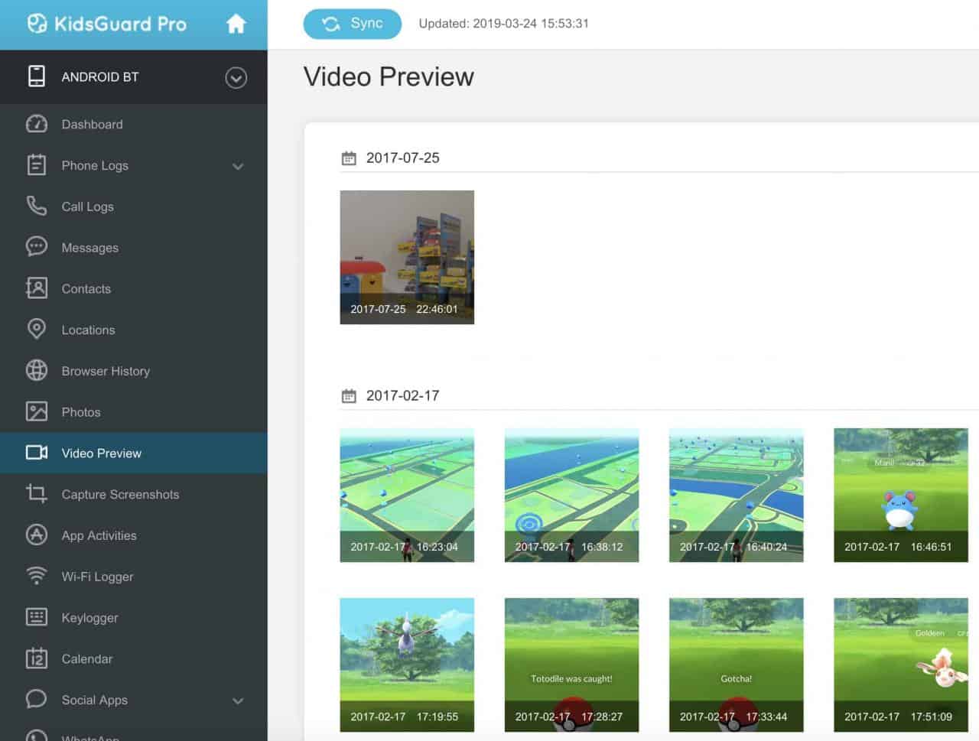Click the Call Logs phone icon

(x=37, y=206)
